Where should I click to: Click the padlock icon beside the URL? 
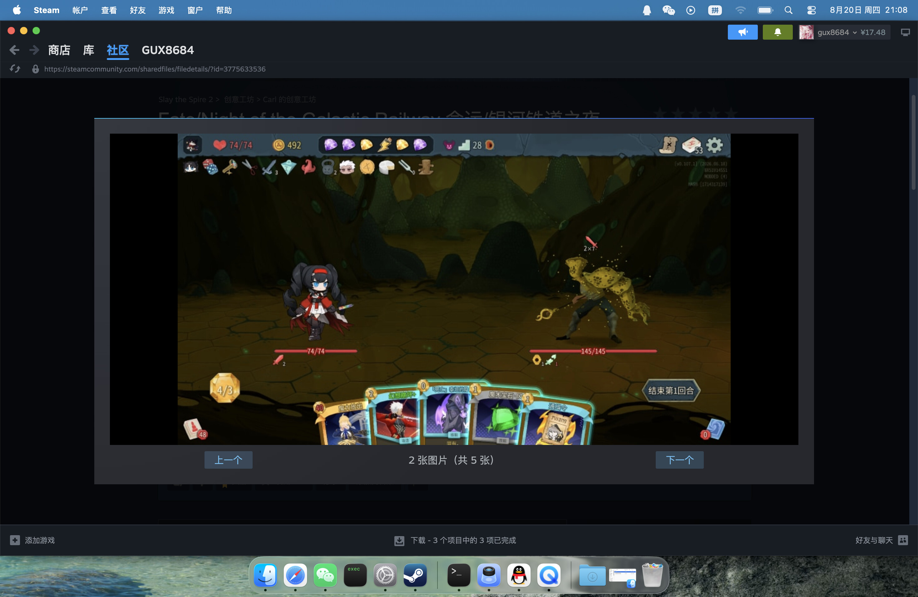pyautogui.click(x=36, y=69)
